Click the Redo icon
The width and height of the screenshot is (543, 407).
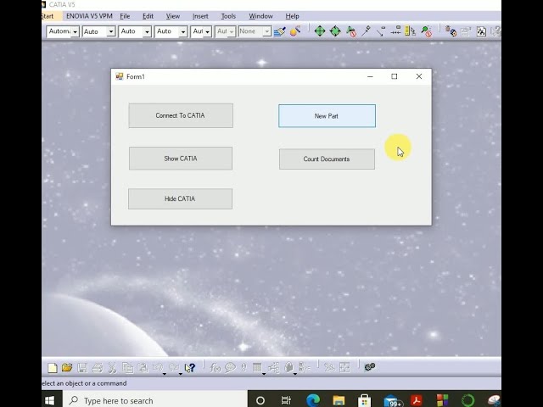point(174,367)
